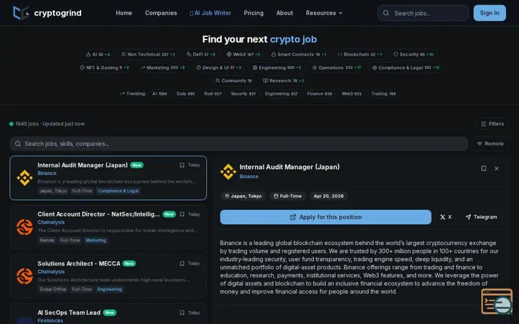This screenshot has width=519, height=324.
Task: Select the Marketing category tag
Action: point(163,67)
